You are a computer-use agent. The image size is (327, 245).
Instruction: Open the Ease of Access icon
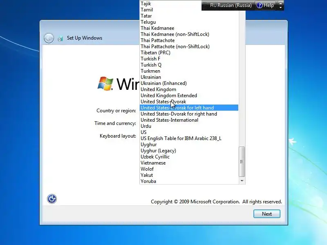[52, 199]
